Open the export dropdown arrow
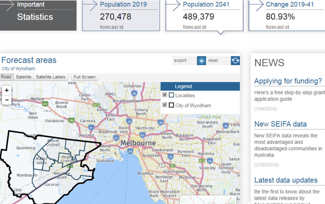 [201, 60]
